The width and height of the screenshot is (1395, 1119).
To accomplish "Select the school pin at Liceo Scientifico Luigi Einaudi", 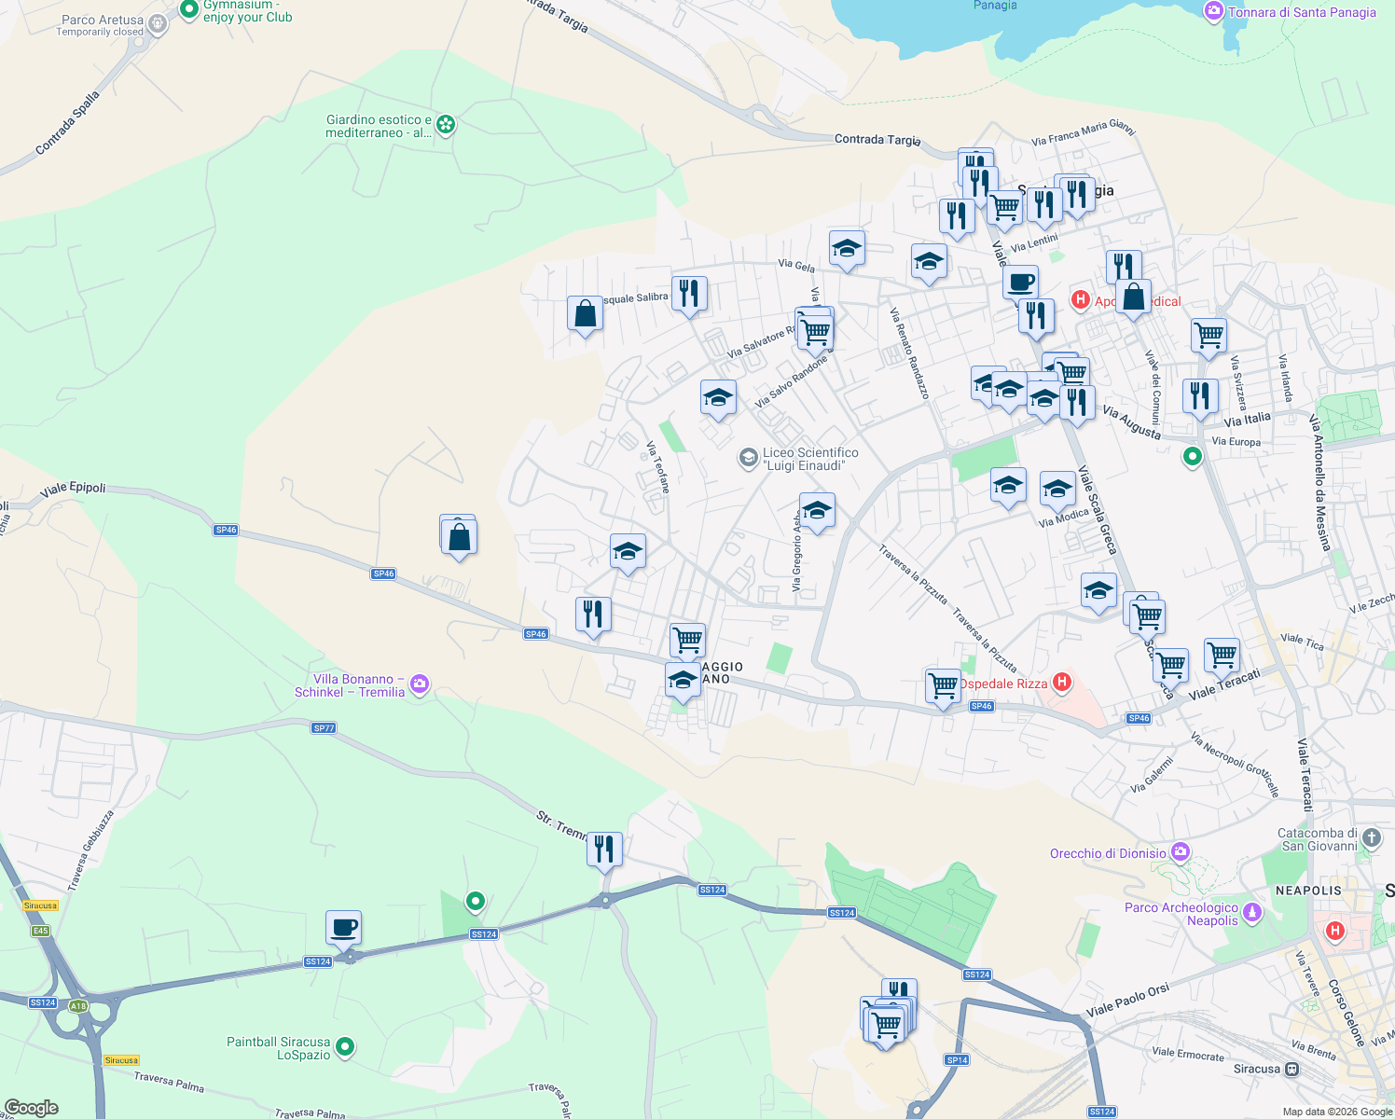I will click(x=749, y=458).
